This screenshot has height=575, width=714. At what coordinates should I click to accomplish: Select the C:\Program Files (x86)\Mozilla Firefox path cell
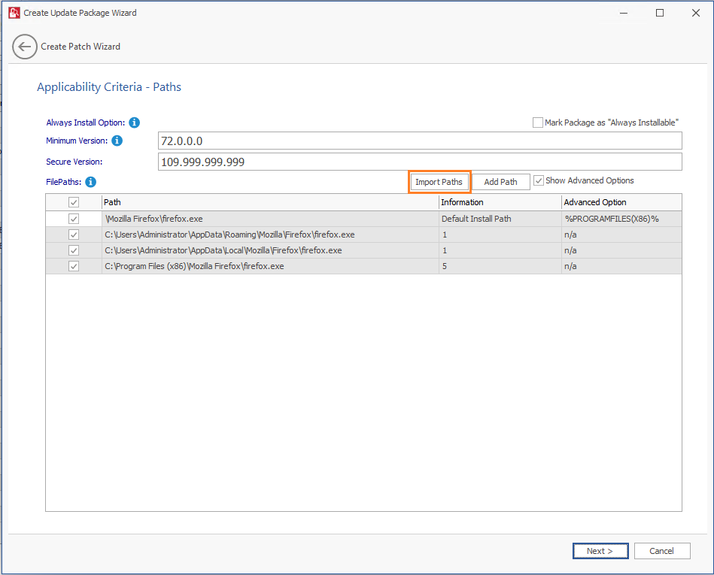(270, 266)
